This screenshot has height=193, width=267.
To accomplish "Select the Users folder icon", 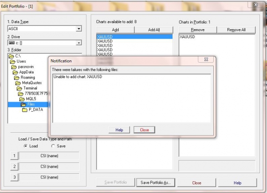I will point(13,62).
